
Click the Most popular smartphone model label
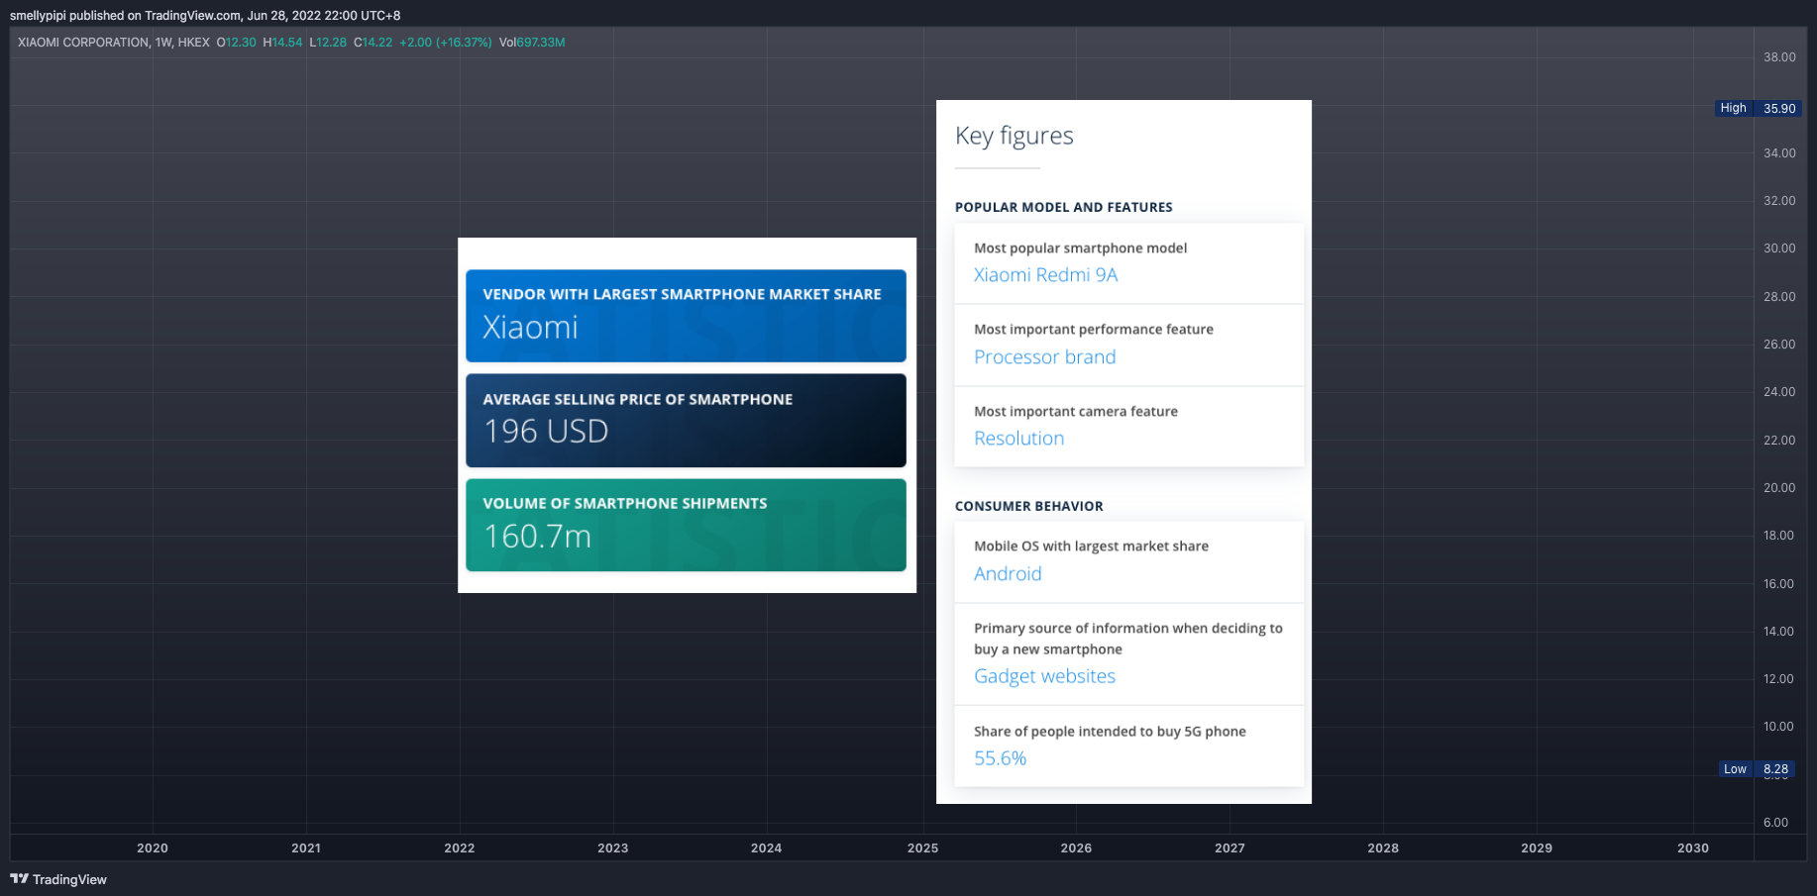pos(1080,249)
